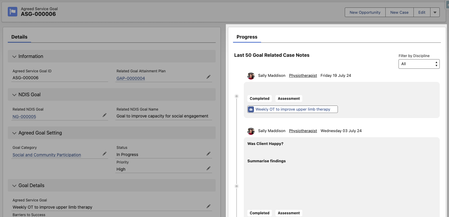Click the Goal Category edit pencil icon
Screen dimensions: 449x217
[x=105, y=153]
